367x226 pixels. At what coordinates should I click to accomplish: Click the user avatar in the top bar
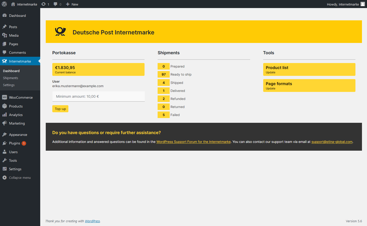(363, 4)
